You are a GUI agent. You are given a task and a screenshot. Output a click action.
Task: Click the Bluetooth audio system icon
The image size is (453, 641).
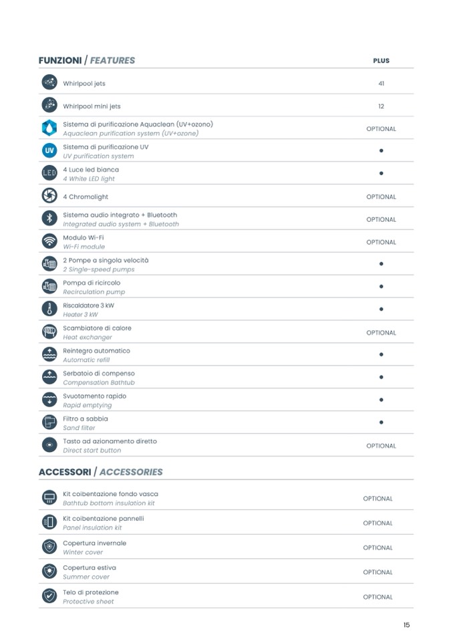49,219
